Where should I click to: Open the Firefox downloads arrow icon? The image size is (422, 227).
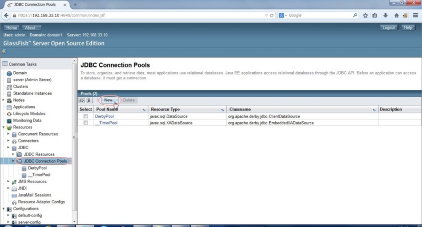[x=385, y=15]
